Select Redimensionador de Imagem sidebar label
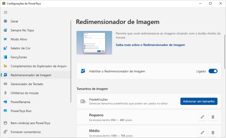 (x=31, y=75)
